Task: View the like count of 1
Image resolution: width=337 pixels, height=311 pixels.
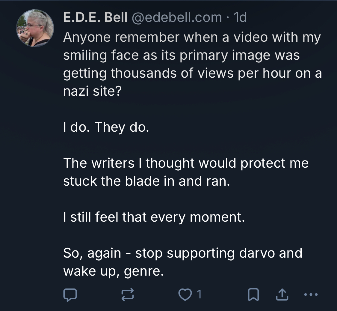Action: click(x=199, y=294)
